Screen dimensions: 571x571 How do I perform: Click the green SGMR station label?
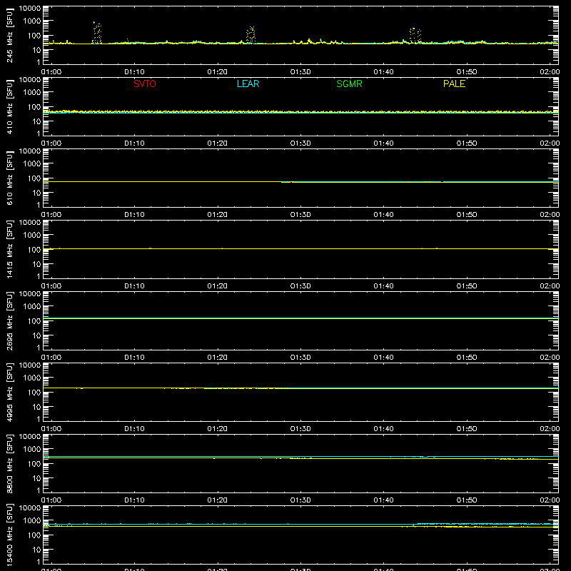[x=349, y=84]
